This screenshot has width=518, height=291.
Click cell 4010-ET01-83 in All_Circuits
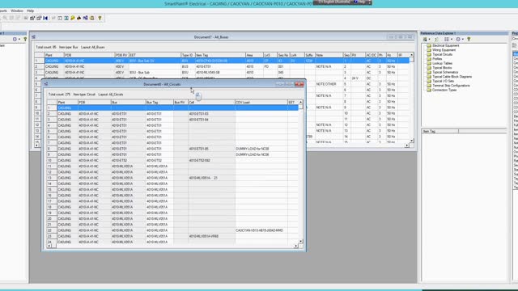tap(211, 114)
